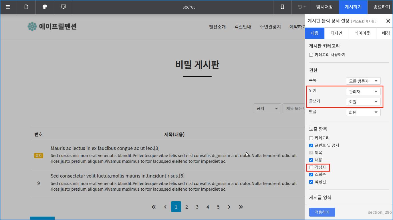
Task: Close the 게시판 블럭 상세 설정 panel
Action: [x=388, y=21]
